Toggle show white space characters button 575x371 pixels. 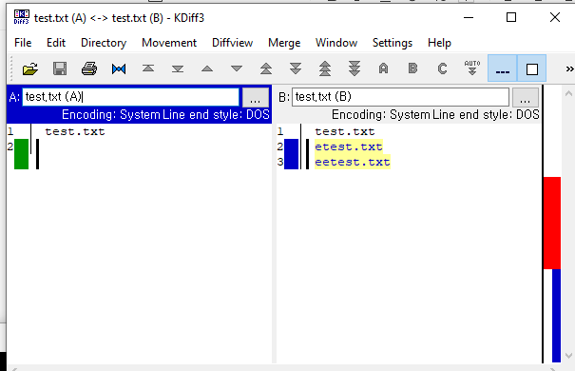pos(503,68)
